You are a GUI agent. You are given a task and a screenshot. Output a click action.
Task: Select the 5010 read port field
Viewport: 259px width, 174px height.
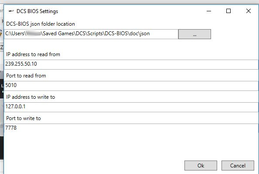(x=131, y=86)
